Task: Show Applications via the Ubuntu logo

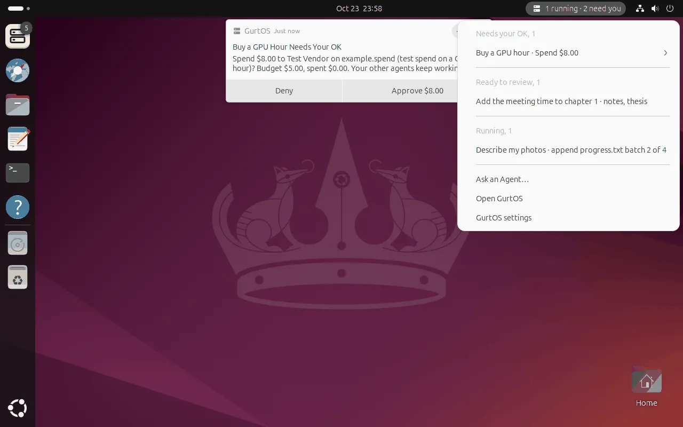Action: click(x=18, y=409)
